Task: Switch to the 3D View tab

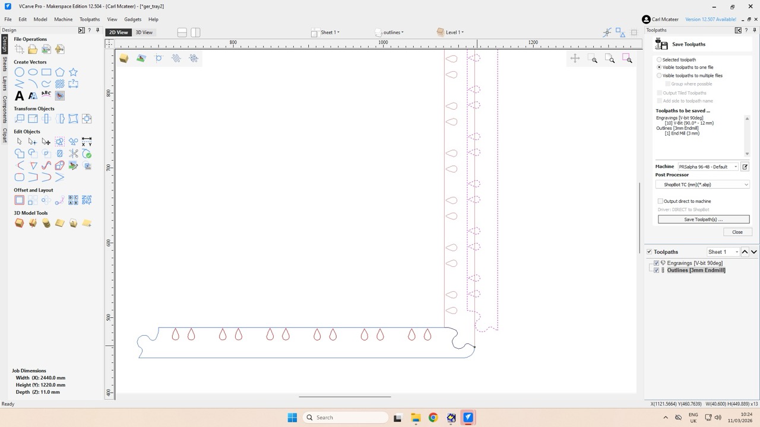Action: click(144, 33)
